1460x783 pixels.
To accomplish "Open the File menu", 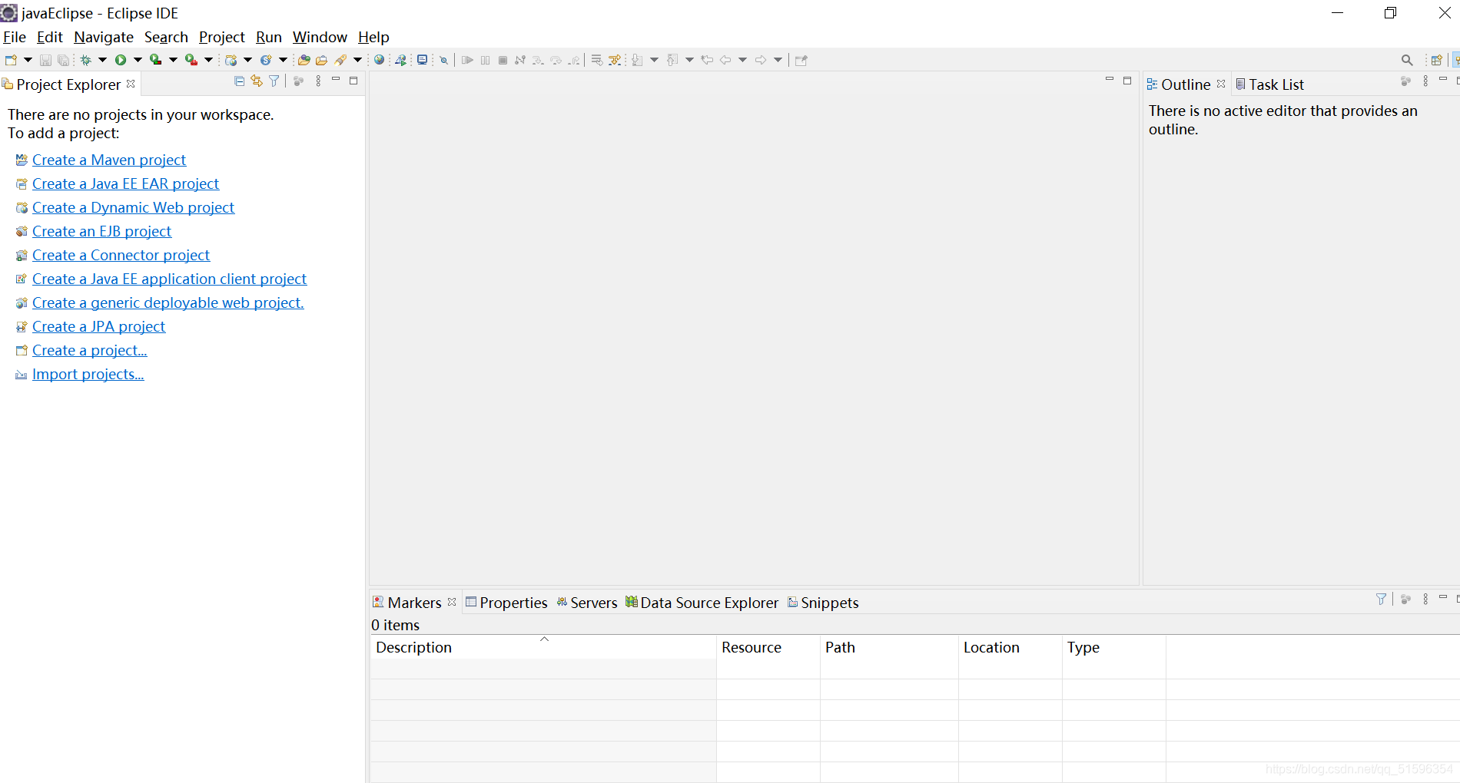I will [x=15, y=37].
